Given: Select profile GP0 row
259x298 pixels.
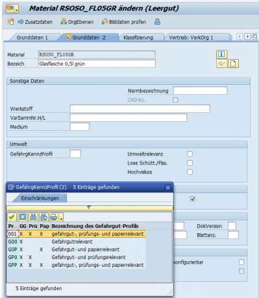Looking at the screenshot, I should pos(77,257).
